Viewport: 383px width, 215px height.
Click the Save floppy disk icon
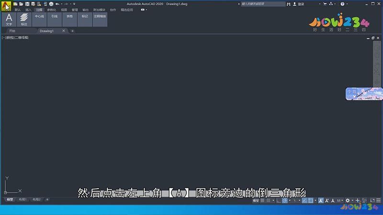tap(27, 4)
